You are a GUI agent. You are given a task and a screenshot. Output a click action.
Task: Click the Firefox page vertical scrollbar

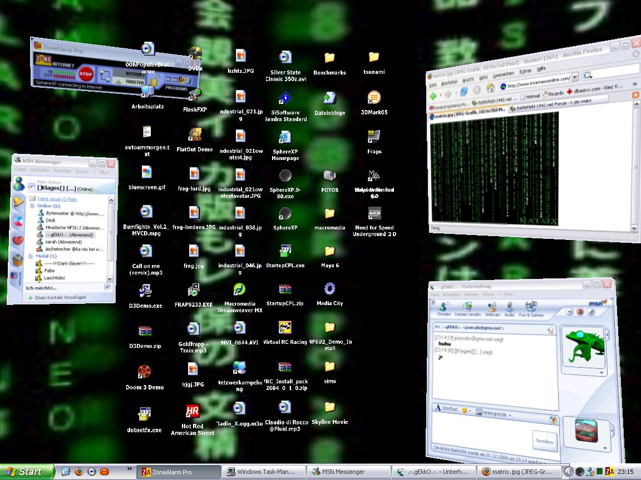635,166
